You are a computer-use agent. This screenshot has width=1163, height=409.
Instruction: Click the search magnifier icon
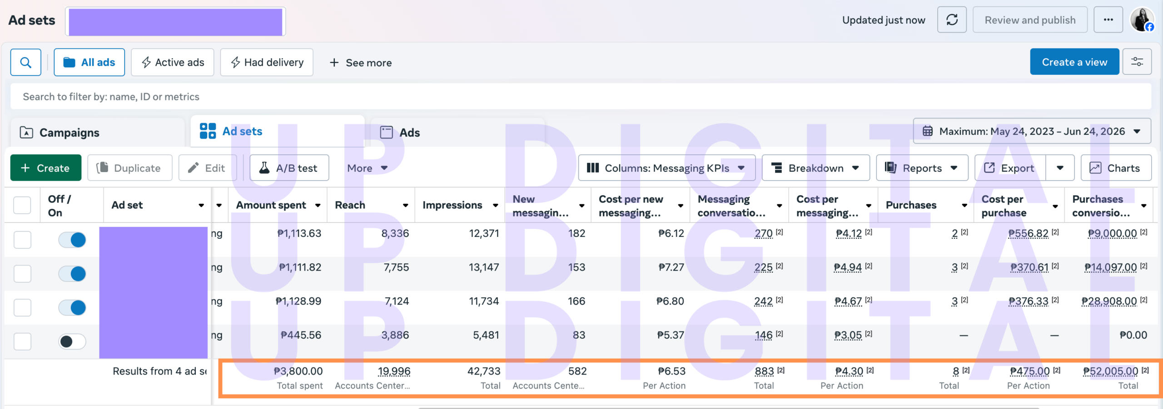pos(26,62)
